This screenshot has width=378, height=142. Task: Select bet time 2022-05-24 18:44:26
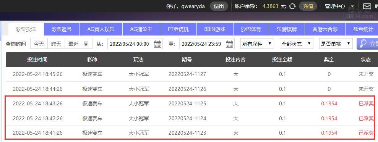[x=37, y=89]
